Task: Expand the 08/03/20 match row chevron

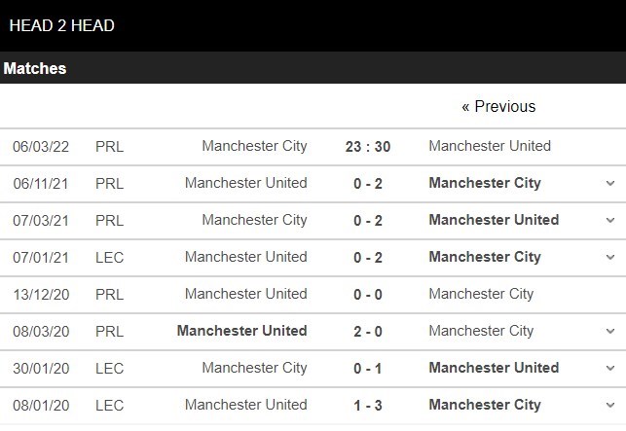Action: pyautogui.click(x=610, y=331)
